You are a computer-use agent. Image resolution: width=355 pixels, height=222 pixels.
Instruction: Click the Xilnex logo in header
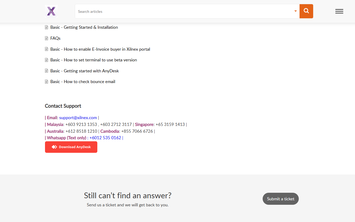pos(51,11)
